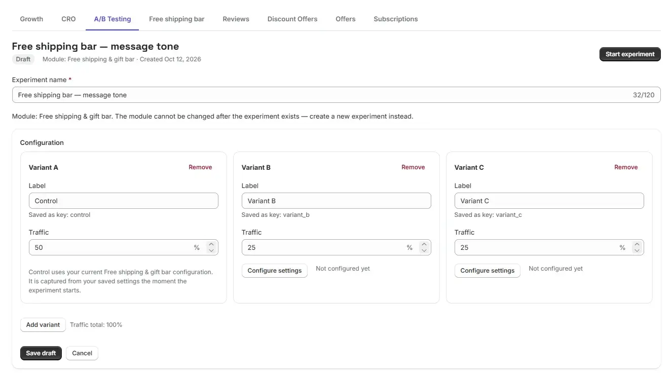Click Variant C 'Not configured yet' status
The width and height of the screenshot is (671, 373).
click(x=556, y=269)
